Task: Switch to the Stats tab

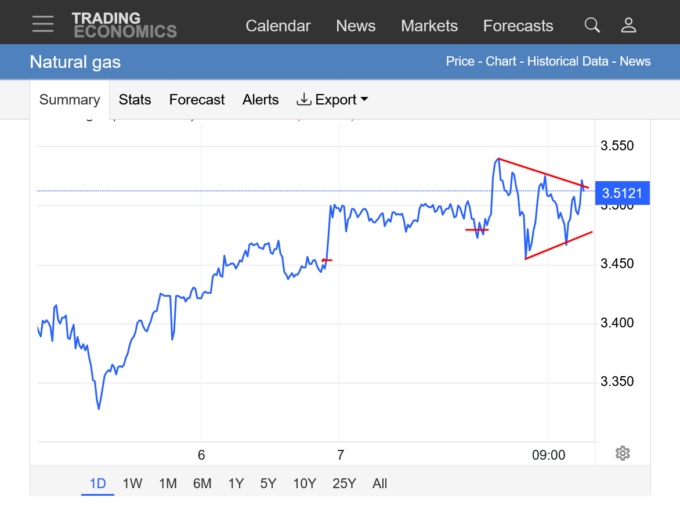Action: pos(135,100)
